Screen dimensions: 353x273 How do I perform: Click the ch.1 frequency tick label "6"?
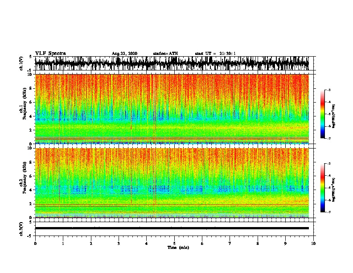31,103
